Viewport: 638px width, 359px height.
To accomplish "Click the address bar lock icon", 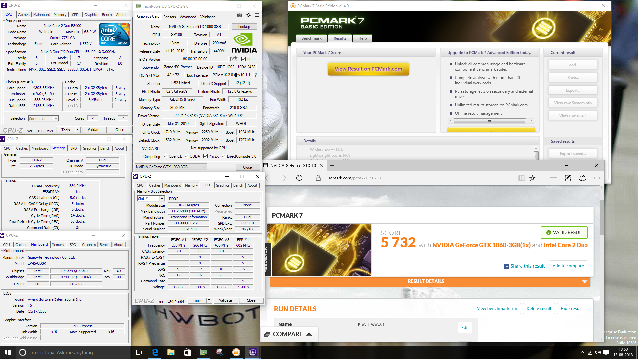I will [x=318, y=178].
